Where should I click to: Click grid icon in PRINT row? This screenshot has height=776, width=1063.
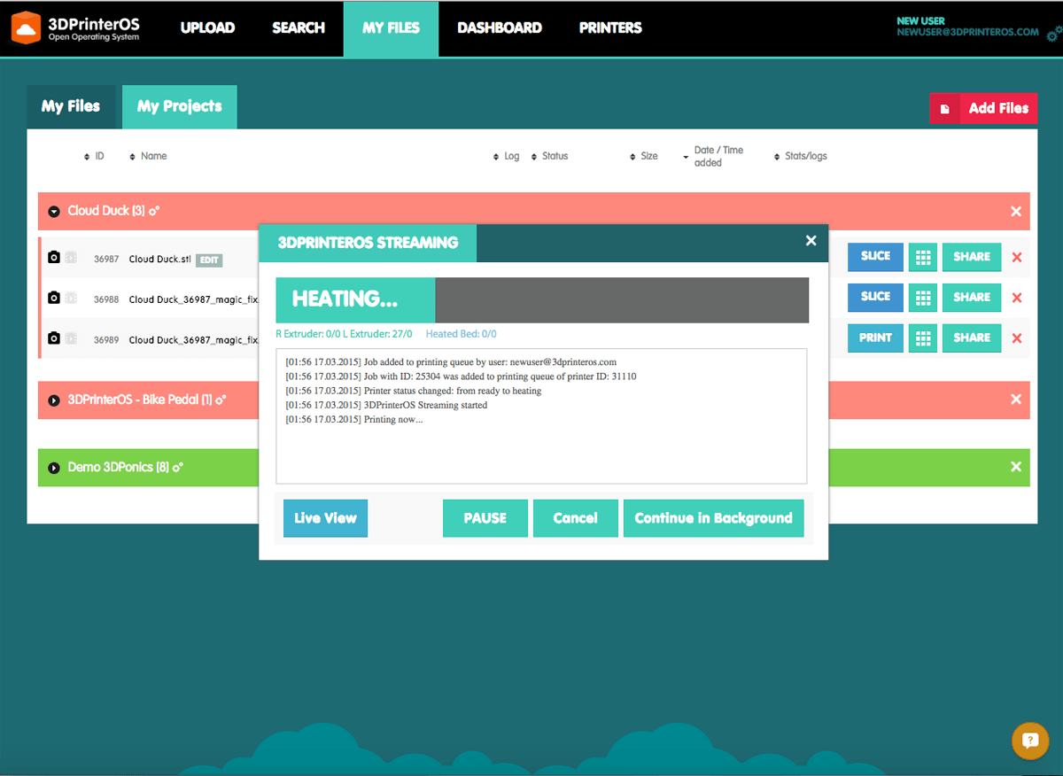923,338
